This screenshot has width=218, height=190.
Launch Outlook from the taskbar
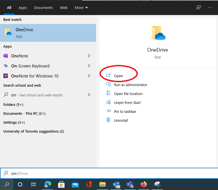tap(116, 184)
